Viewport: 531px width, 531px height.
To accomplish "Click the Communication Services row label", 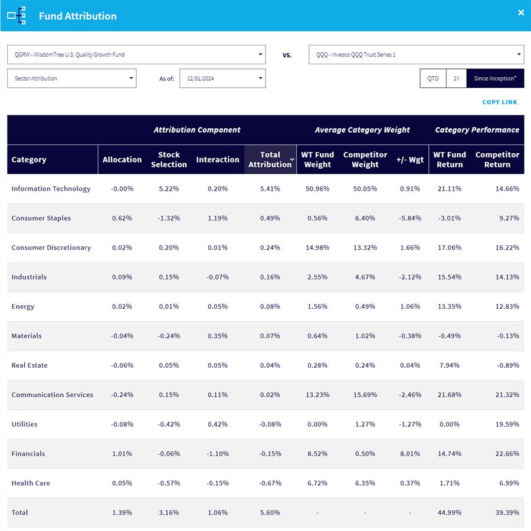I will coord(53,395).
